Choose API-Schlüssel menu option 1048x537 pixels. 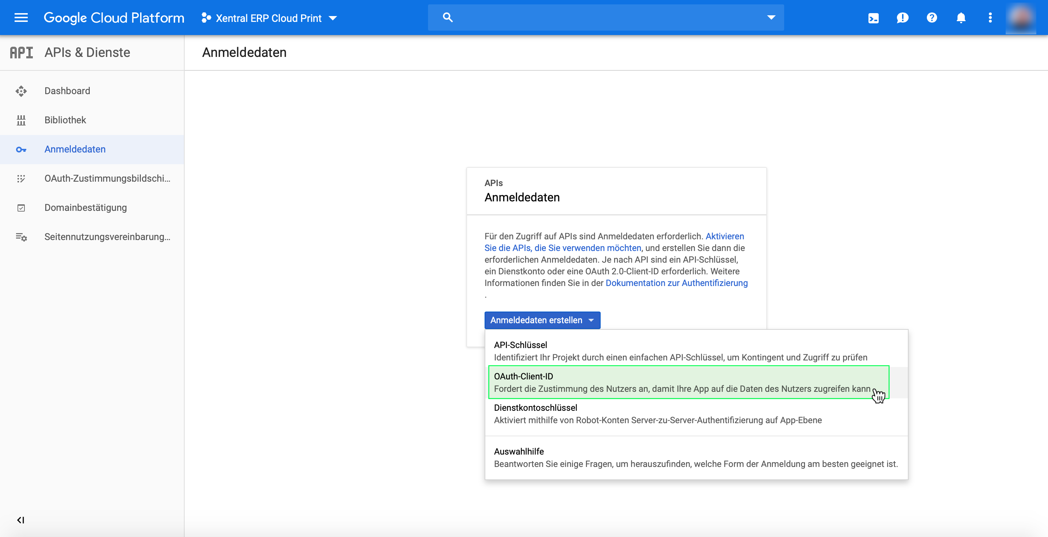[x=680, y=351]
